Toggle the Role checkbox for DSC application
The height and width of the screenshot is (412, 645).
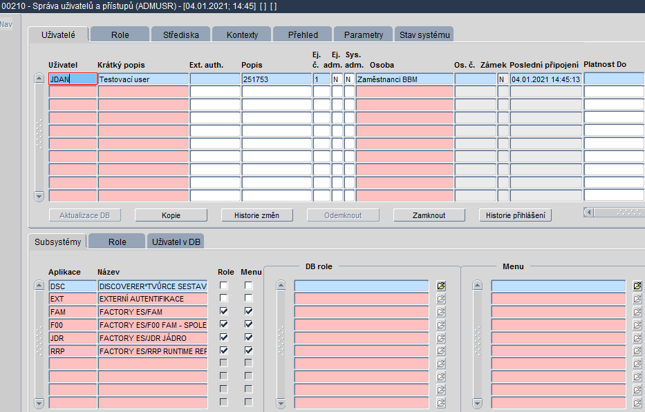[x=224, y=285]
